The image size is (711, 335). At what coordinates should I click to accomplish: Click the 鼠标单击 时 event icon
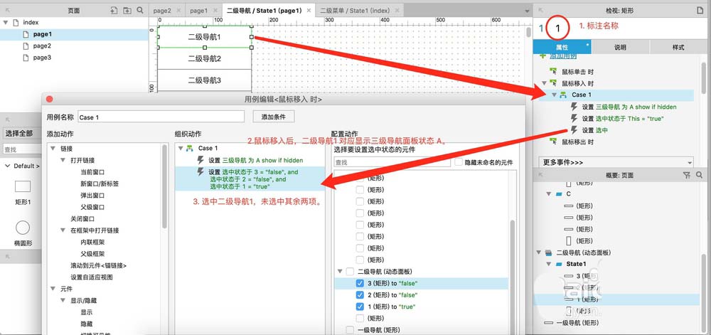click(553, 71)
